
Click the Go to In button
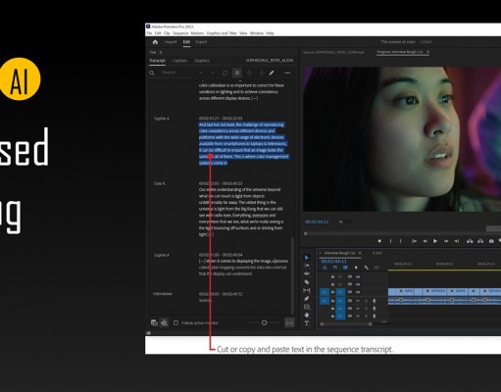click(414, 241)
